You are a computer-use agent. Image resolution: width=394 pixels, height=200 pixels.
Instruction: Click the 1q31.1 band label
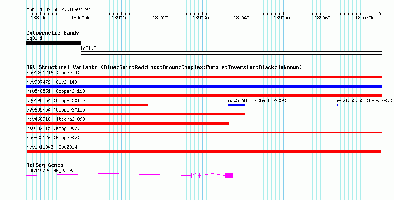click(x=35, y=38)
